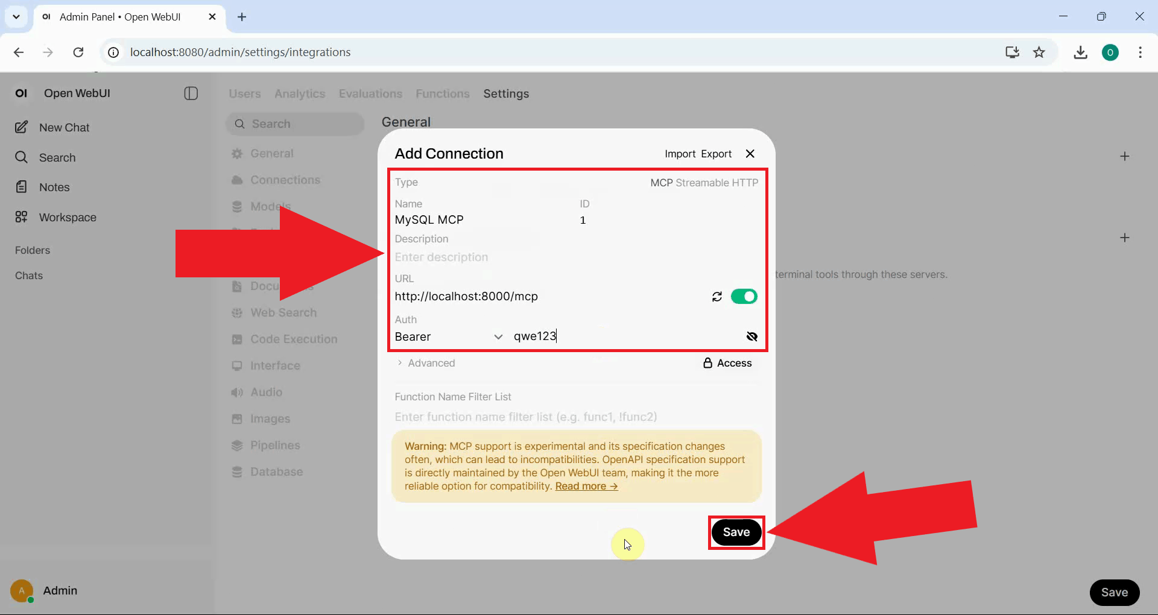Open the browser profile avatar
1158x615 pixels.
point(1110,52)
